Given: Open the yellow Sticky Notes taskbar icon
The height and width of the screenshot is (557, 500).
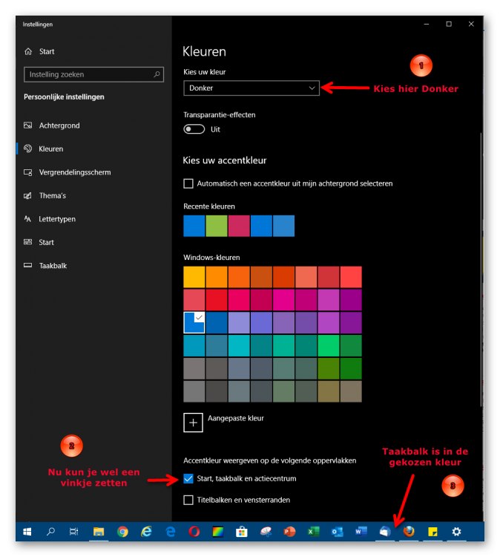Looking at the screenshot, I should [432, 532].
